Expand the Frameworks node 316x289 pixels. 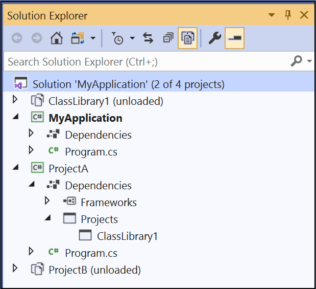point(47,201)
